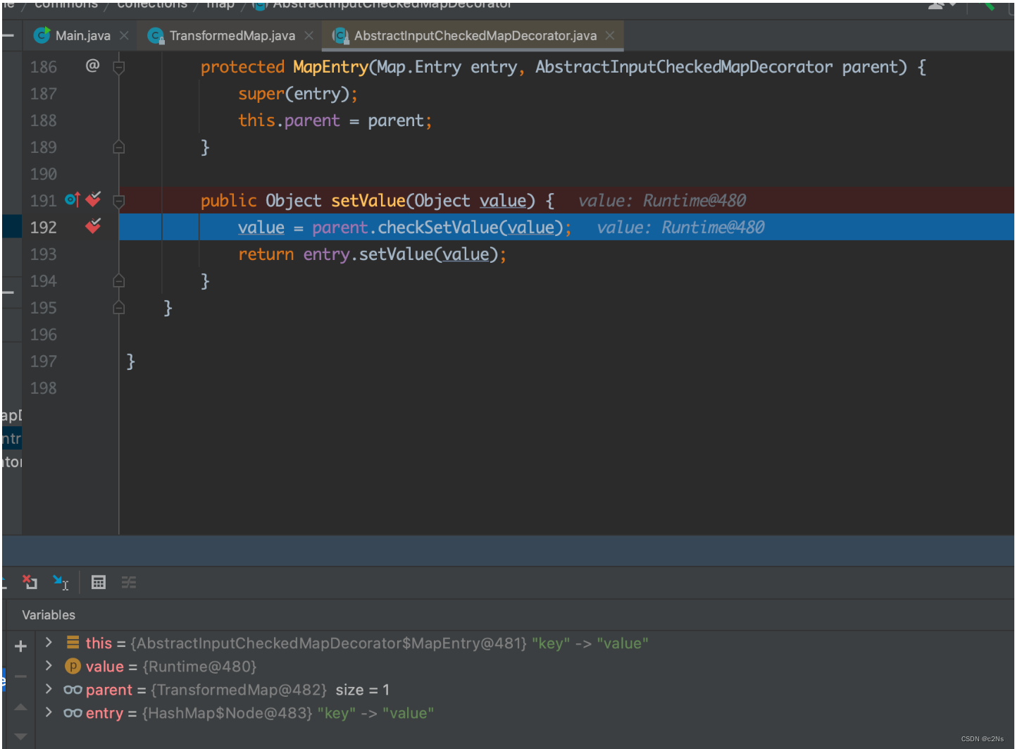
Task: Click line number 192 in the gutter
Action: [43, 228]
